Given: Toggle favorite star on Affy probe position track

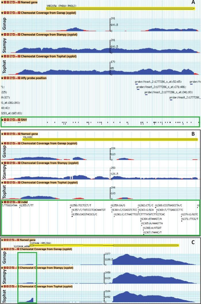Looking at the screenshot, I should (3, 78).
